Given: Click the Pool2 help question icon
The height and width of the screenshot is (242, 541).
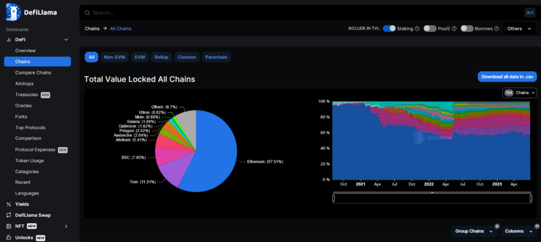Looking at the screenshot, I should click(x=454, y=29).
